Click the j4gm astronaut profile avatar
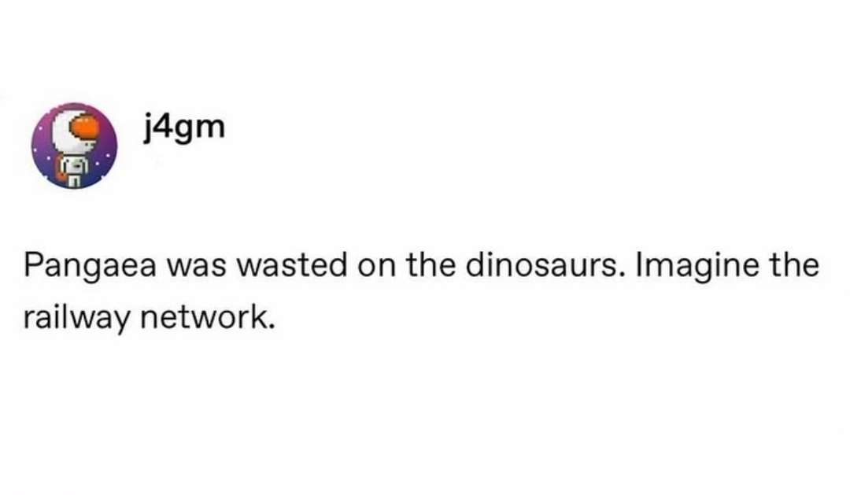The width and height of the screenshot is (850, 495). tap(73, 146)
